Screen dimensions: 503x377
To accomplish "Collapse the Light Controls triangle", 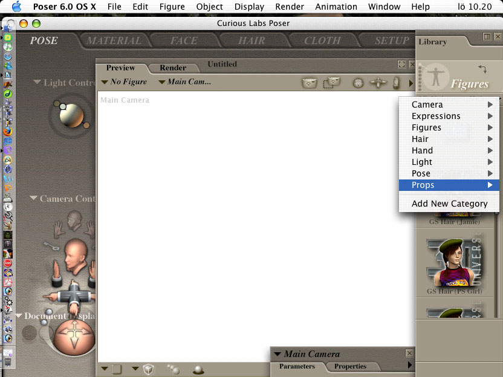I will pyautogui.click(x=37, y=82).
